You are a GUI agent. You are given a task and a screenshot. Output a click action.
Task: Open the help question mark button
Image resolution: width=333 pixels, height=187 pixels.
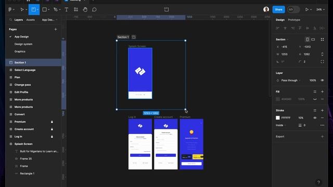click(x=318, y=182)
